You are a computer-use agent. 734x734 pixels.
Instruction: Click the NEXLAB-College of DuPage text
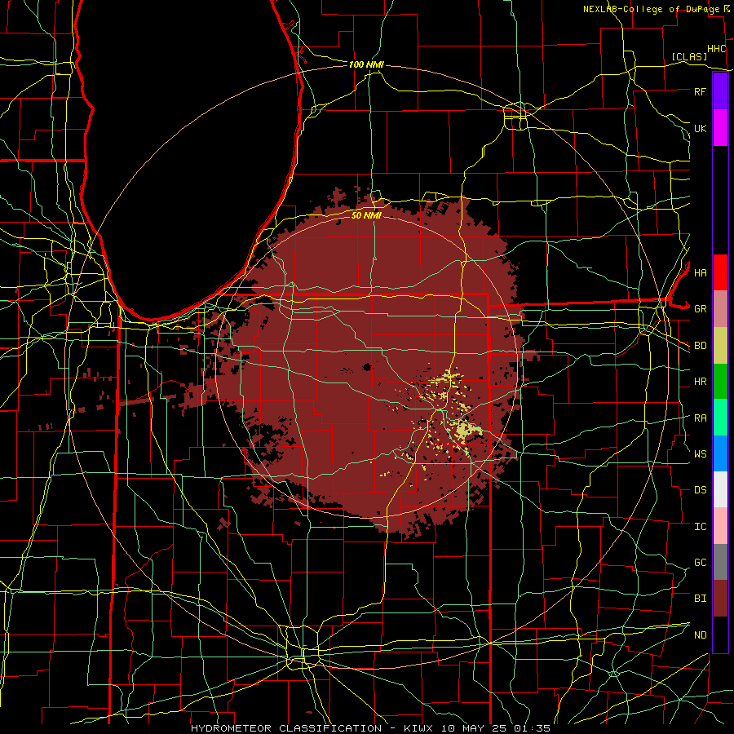[x=651, y=9]
